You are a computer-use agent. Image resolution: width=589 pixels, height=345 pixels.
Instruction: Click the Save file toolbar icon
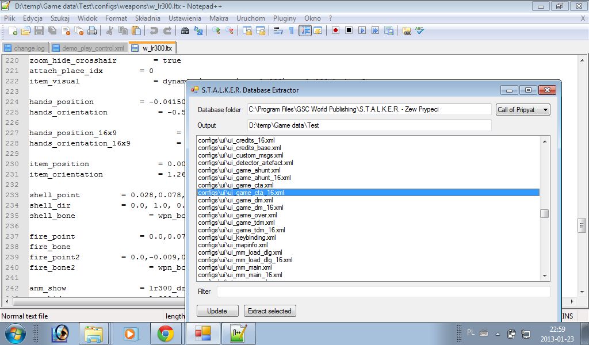pos(39,31)
